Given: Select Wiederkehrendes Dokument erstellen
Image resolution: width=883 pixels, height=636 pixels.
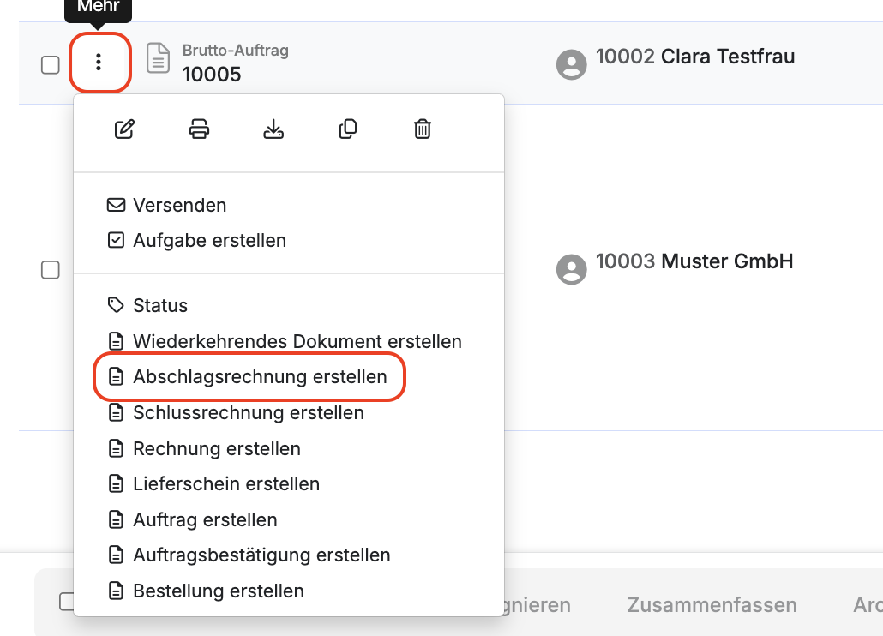Looking at the screenshot, I should (297, 341).
